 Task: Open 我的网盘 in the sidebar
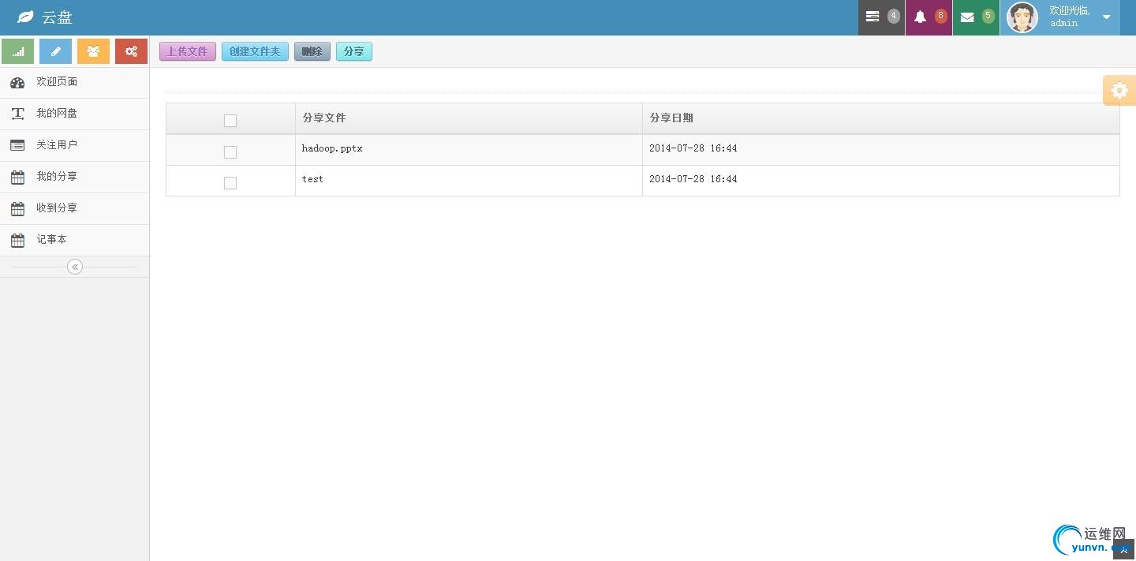click(x=74, y=114)
